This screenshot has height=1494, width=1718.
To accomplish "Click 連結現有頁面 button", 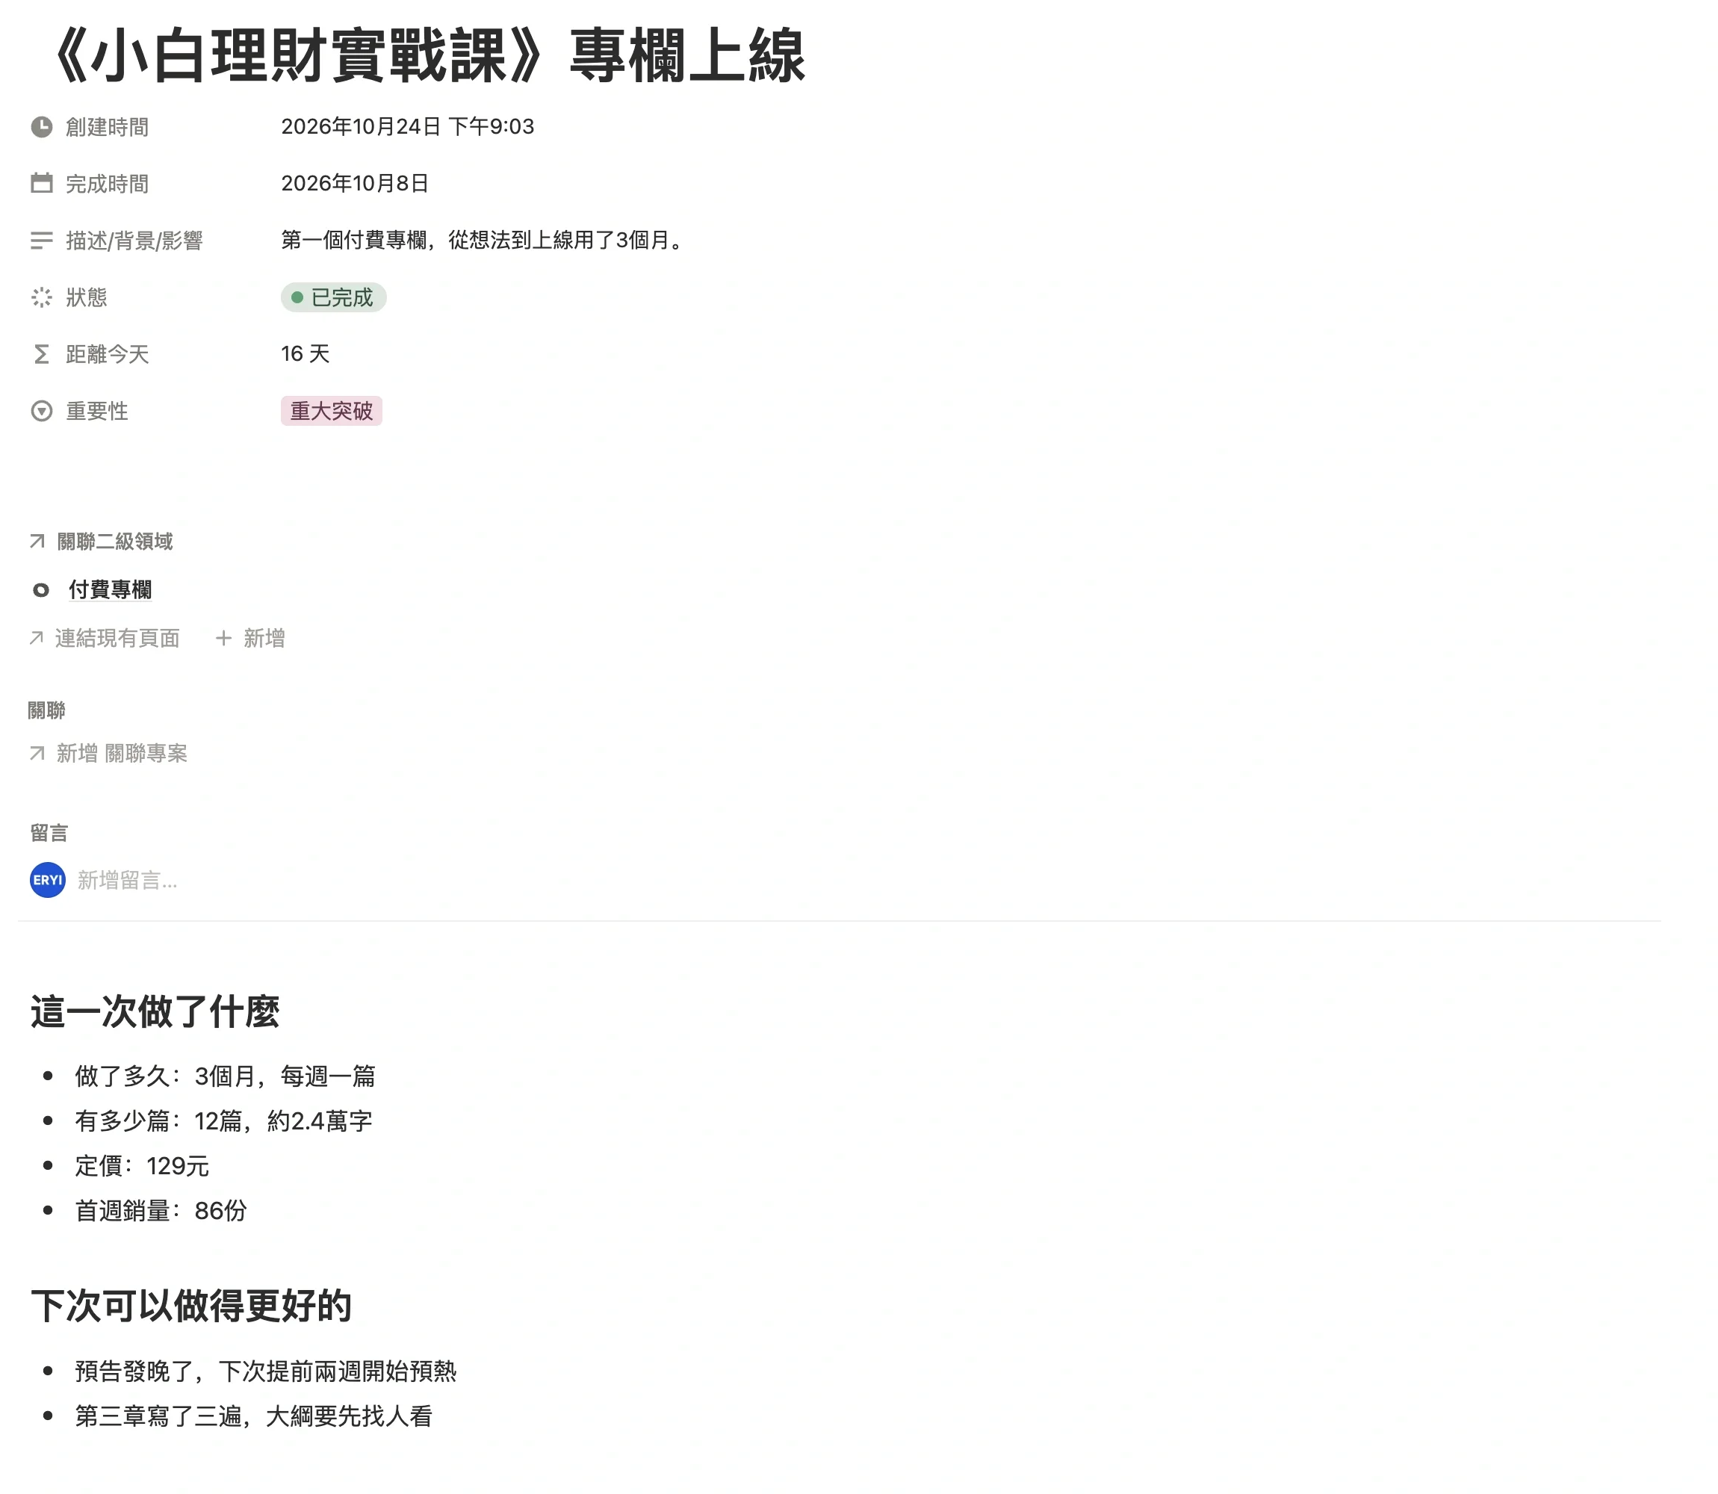I will point(105,639).
